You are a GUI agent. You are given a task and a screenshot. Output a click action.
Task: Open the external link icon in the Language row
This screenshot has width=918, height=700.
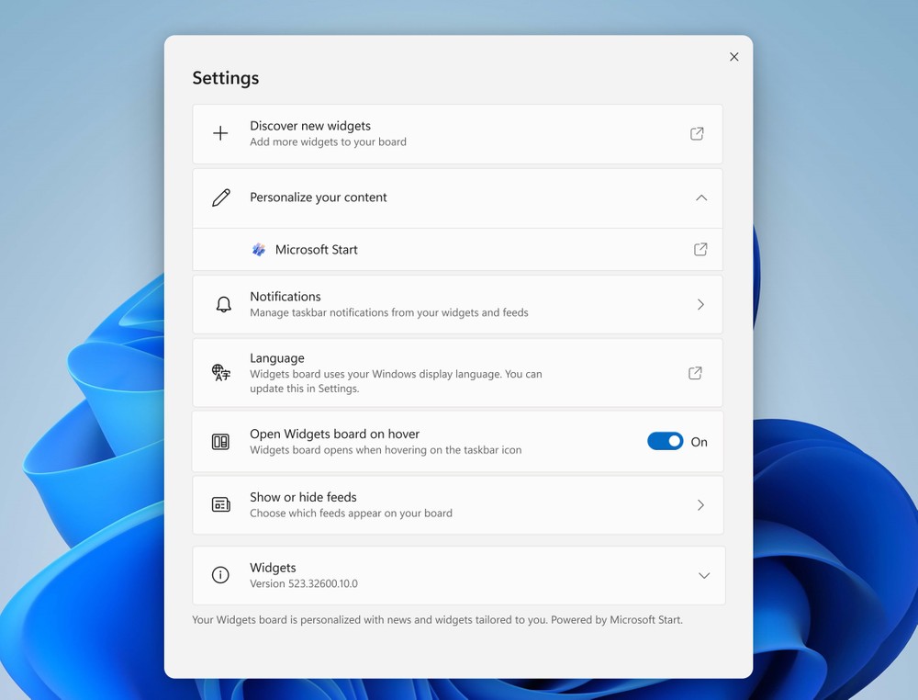[695, 373]
